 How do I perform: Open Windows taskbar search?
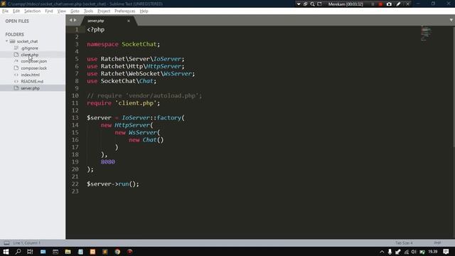click(18, 252)
